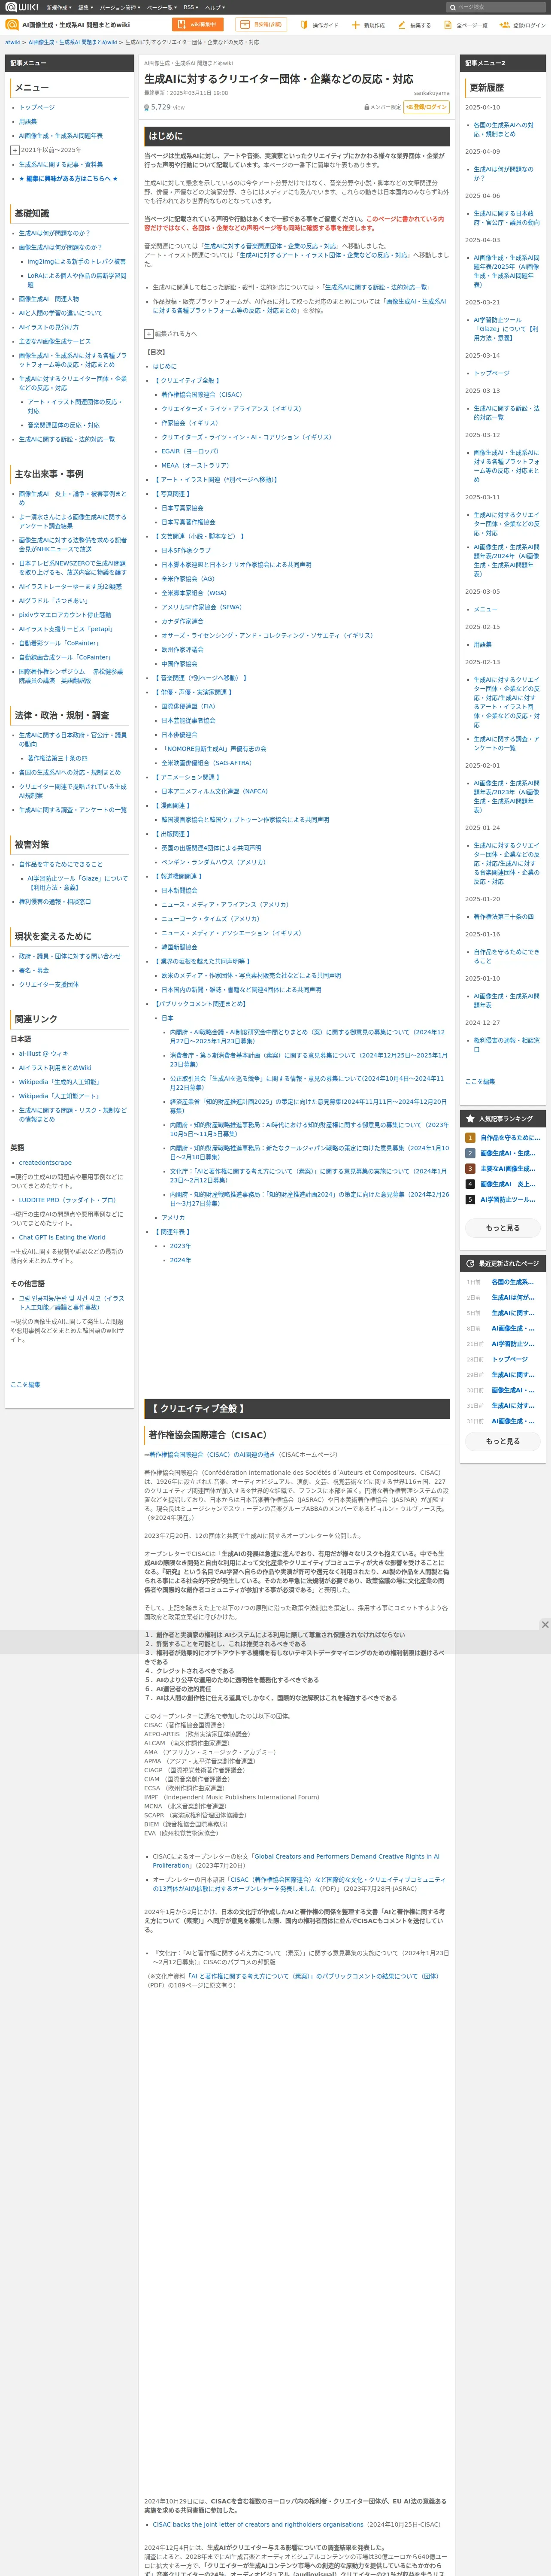Expand the 編集される方へ plus section
Viewport: 551px width, 2576px height.
[149, 334]
